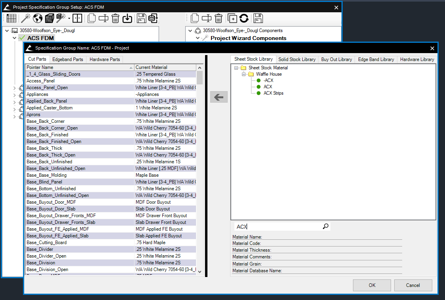Image resolution: width=445 pixels, height=300 pixels.
Task: Open the Edge Band Library tab
Action: click(x=376, y=59)
